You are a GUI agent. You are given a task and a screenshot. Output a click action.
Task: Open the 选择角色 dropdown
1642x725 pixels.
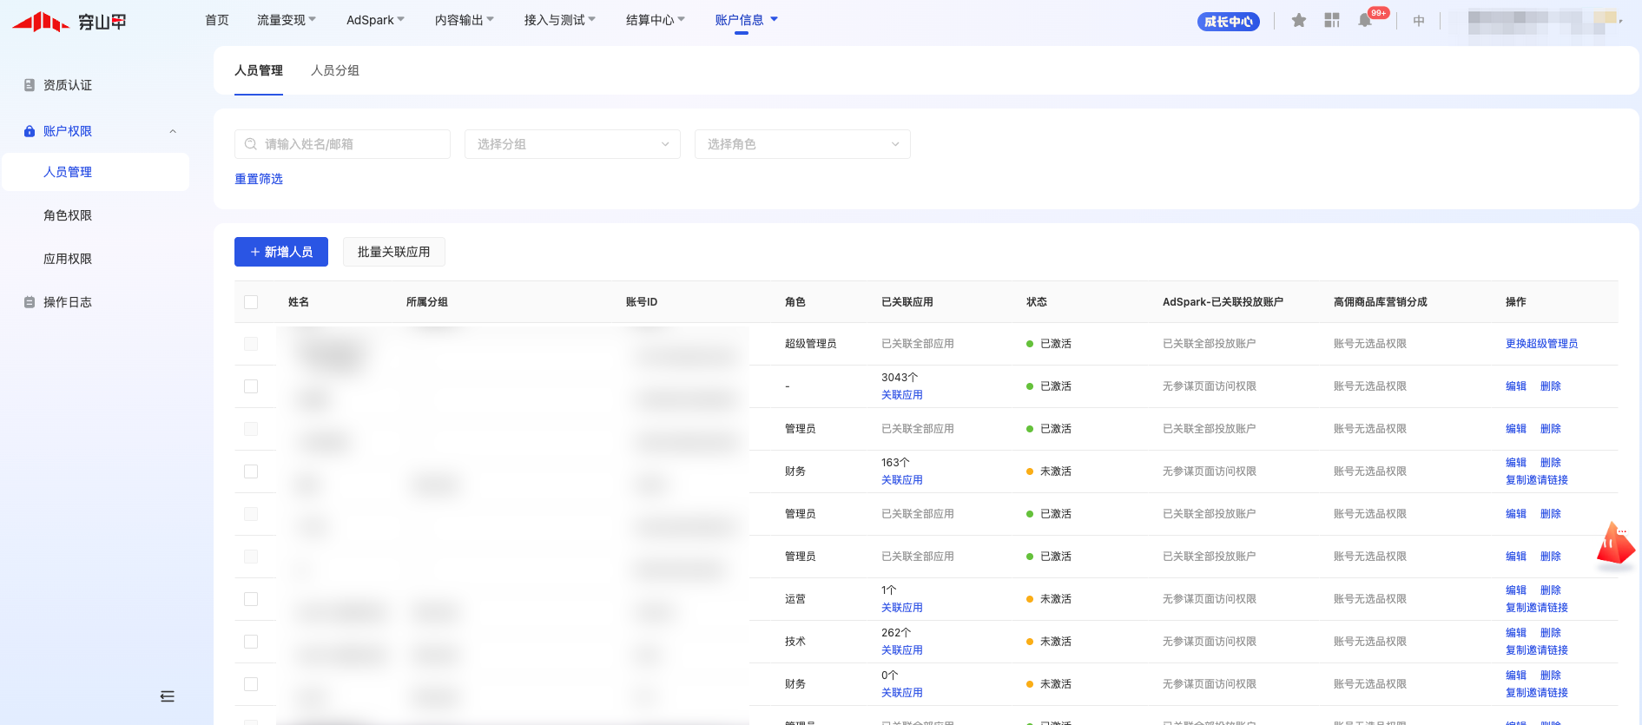[801, 144]
